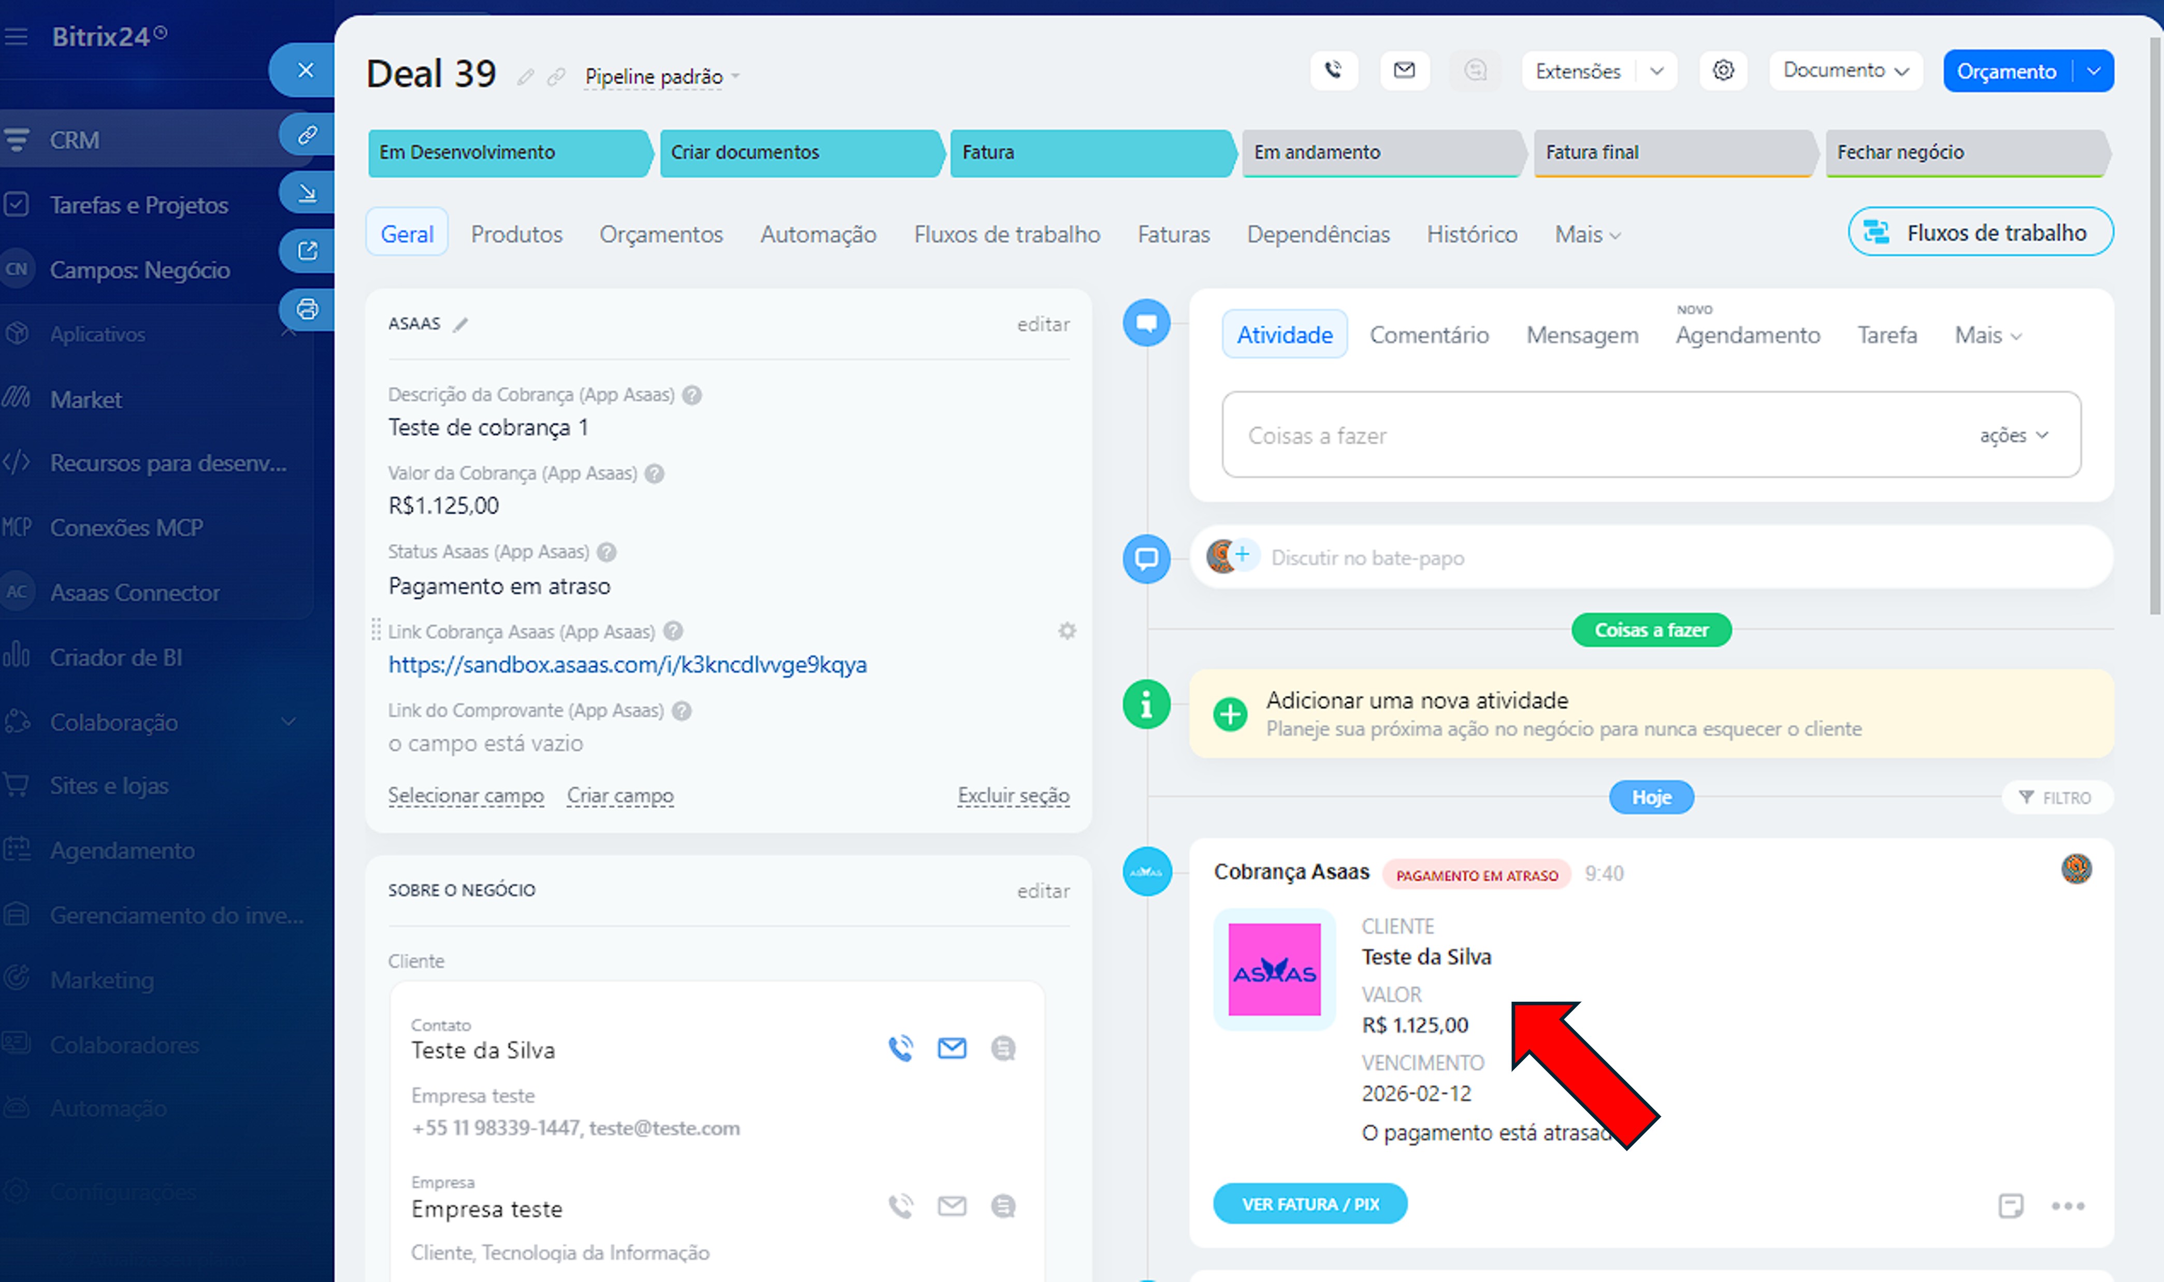Click the copy link icon on the side panel
This screenshot has width=2164, height=1282.
point(307,135)
